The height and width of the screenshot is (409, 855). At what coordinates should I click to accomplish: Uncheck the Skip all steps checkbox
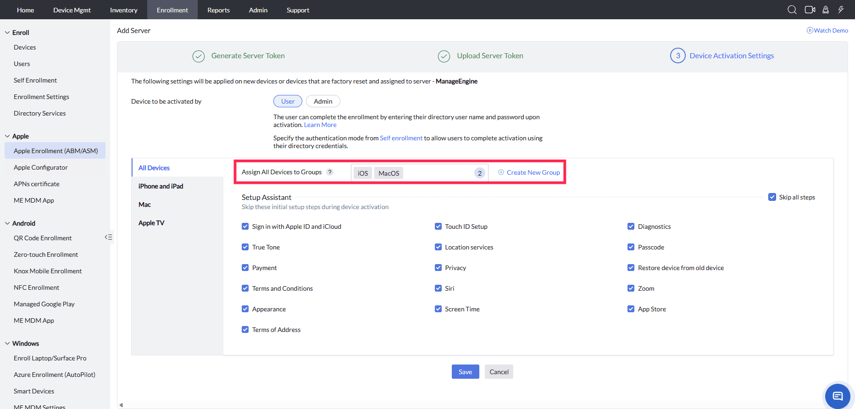[772, 197]
